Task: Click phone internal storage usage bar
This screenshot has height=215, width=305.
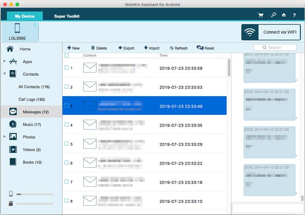Action: click(x=35, y=194)
